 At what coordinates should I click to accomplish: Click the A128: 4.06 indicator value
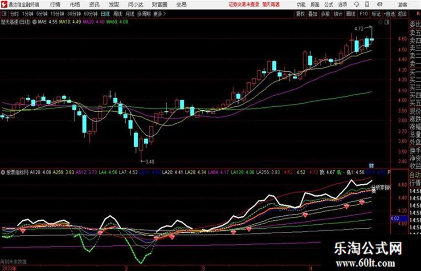pyautogui.click(x=41, y=172)
